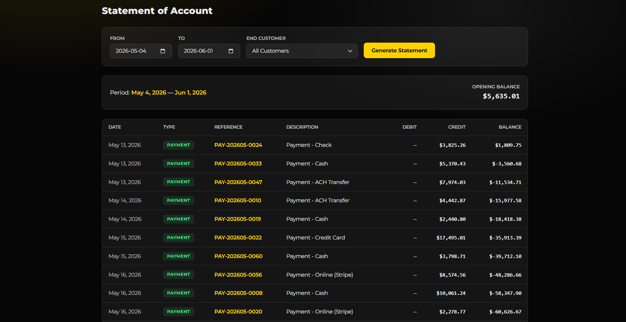Expand the All Customers dropdown
Screen dimensions: 626x322
[x=302, y=51]
